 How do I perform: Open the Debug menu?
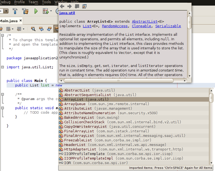click(x=5, y=2)
